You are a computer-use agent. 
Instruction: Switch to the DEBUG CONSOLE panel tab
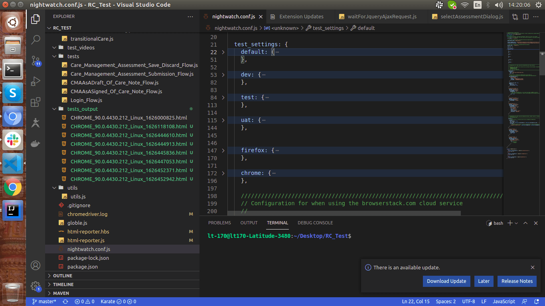(315, 223)
